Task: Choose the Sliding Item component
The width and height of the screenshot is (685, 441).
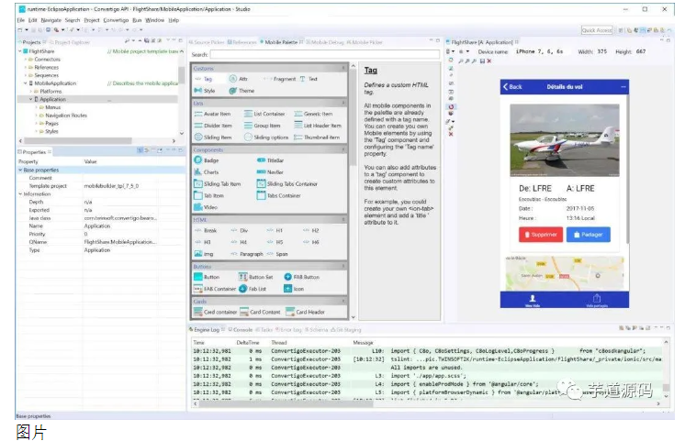Action: (x=213, y=138)
